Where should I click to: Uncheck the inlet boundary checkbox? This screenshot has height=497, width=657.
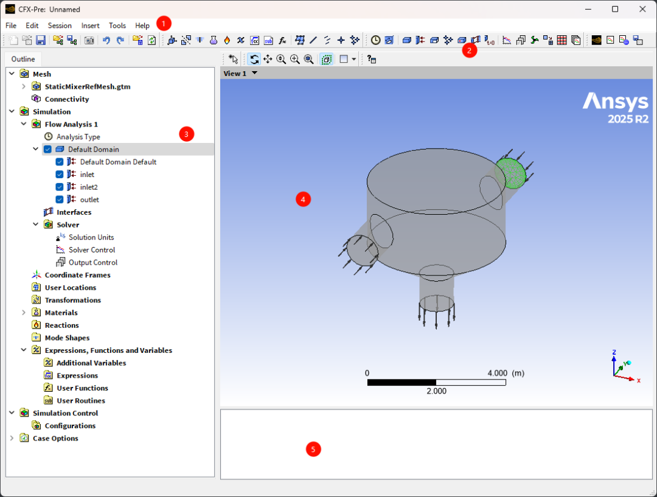pos(60,175)
